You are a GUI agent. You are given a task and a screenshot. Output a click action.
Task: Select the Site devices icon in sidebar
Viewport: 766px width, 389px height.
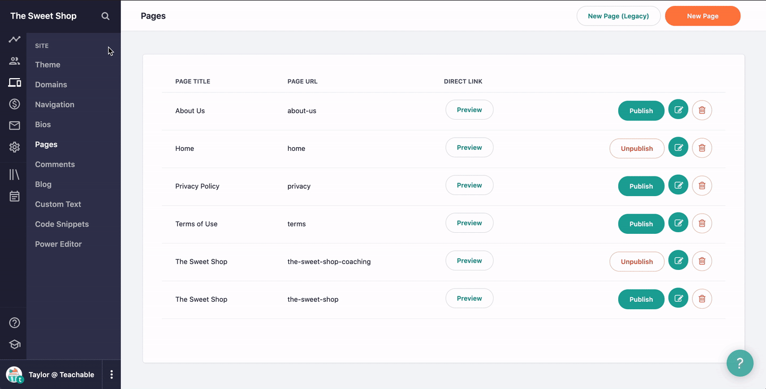14,82
